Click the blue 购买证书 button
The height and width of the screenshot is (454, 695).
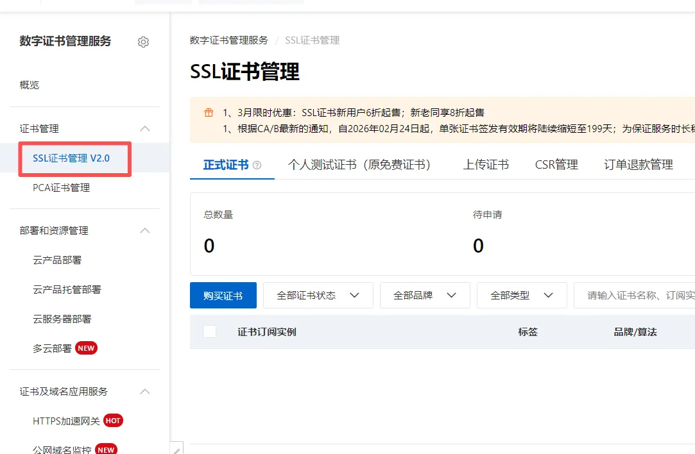(x=223, y=296)
